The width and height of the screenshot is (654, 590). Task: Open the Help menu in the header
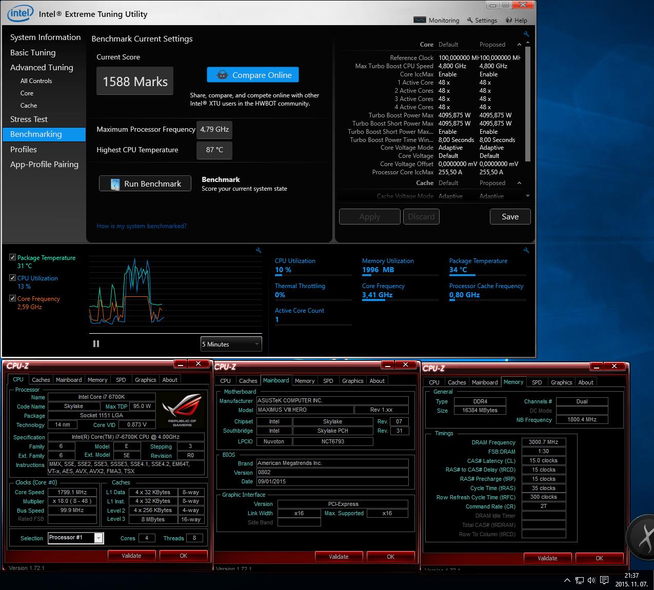(516, 20)
